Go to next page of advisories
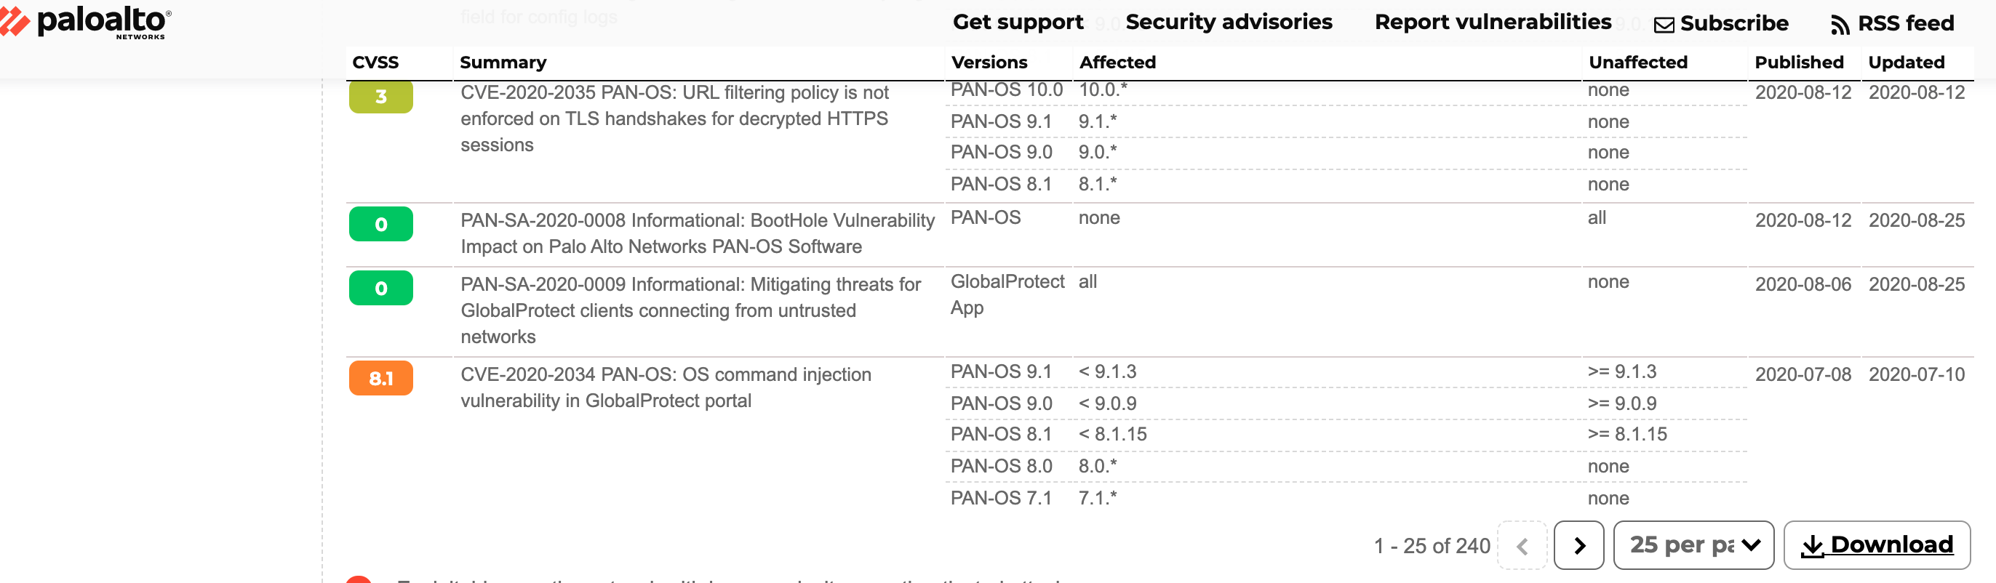 point(1578,546)
